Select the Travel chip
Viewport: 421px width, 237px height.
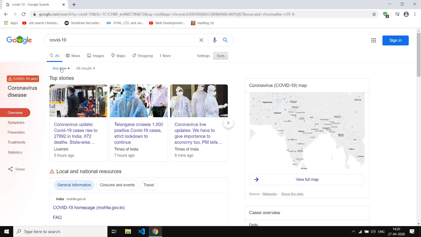tap(149, 185)
